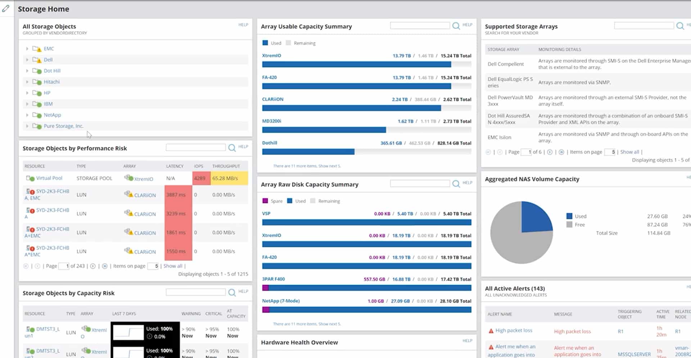Open the Virtual Pool resource

[49, 178]
